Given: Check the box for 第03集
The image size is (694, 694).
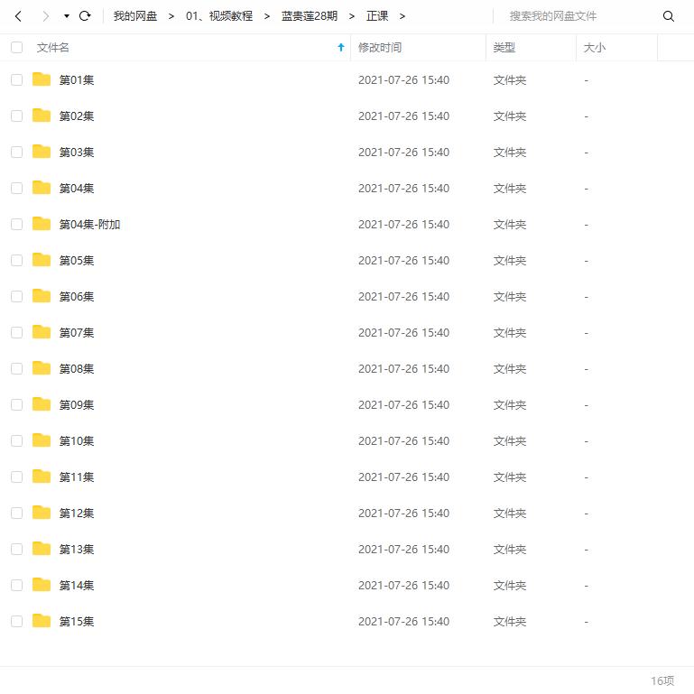Looking at the screenshot, I should (x=17, y=153).
